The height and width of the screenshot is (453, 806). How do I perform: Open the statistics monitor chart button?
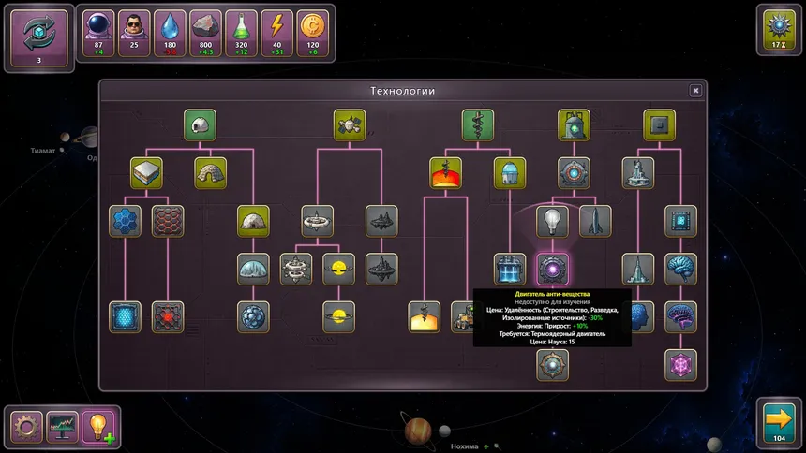(x=62, y=427)
